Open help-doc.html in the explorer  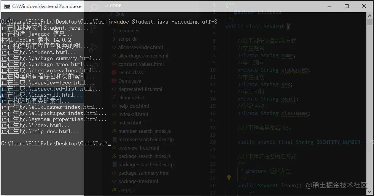[131, 106]
